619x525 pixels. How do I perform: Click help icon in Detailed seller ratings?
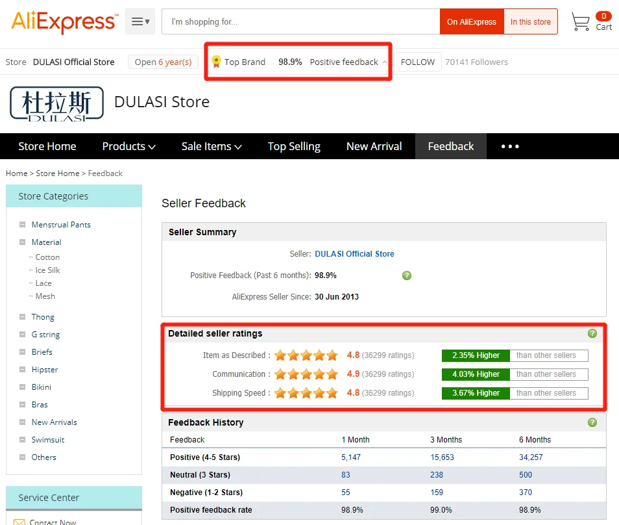pos(592,333)
